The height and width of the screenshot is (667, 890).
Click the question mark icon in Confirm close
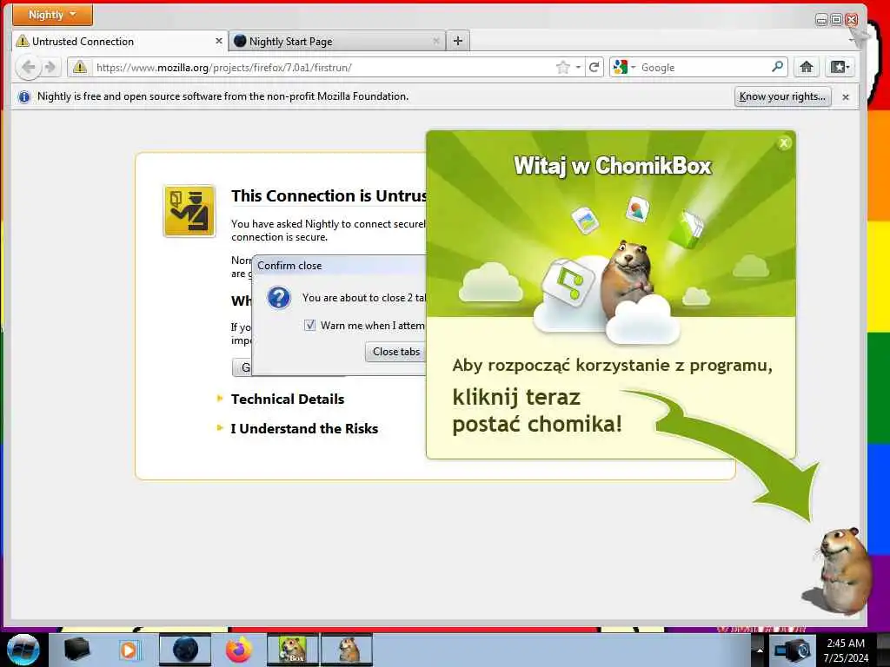point(279,297)
